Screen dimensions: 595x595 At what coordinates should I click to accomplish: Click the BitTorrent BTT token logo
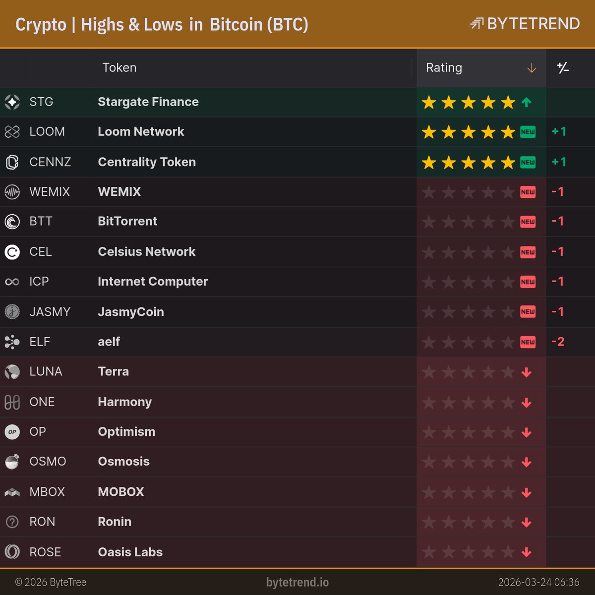[x=12, y=222]
